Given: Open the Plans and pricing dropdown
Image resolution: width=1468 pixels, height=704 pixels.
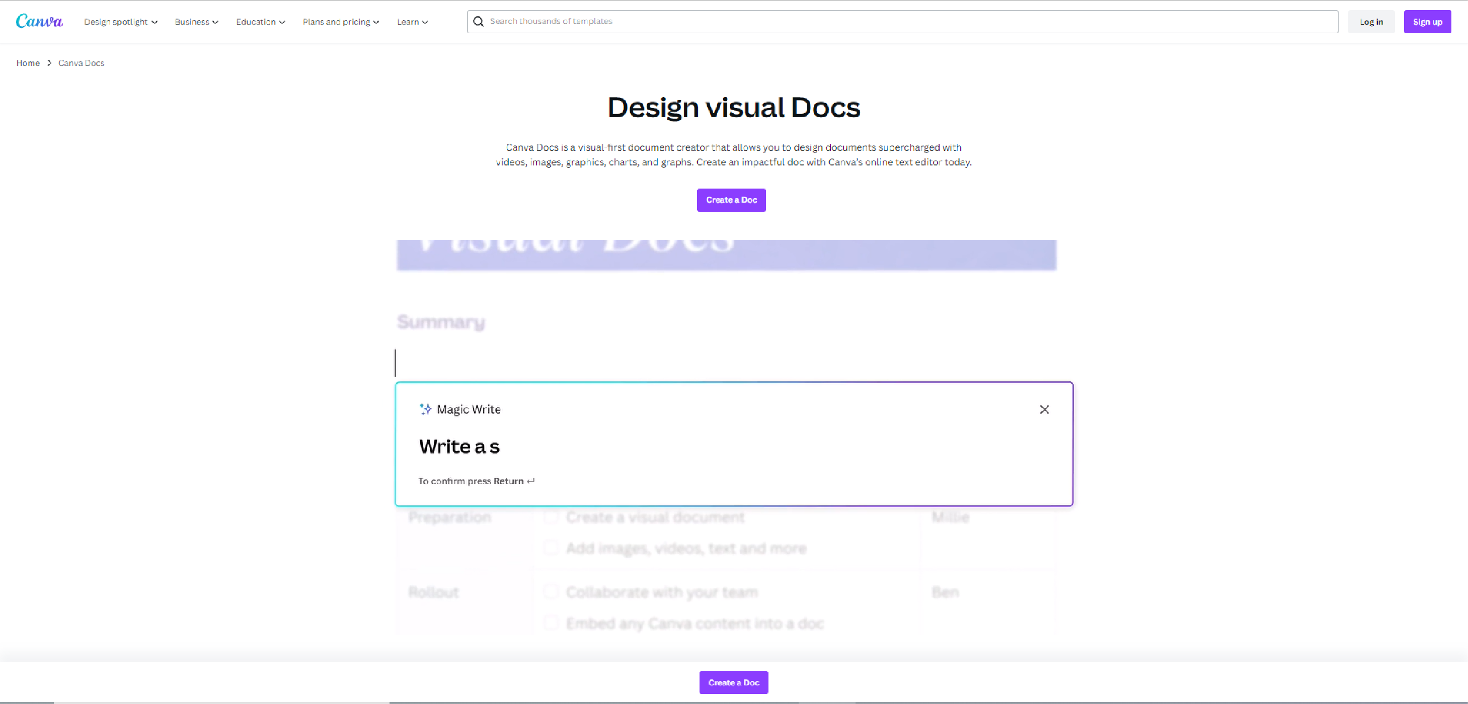Looking at the screenshot, I should (x=340, y=22).
